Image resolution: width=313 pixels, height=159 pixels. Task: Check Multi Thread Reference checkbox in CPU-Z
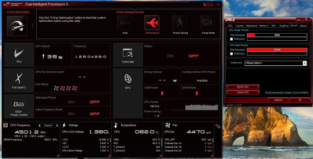tap(231, 54)
